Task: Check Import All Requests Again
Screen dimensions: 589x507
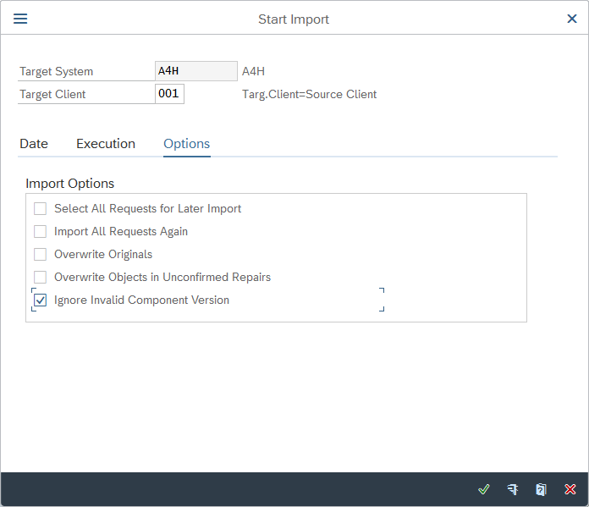Action: (40, 232)
